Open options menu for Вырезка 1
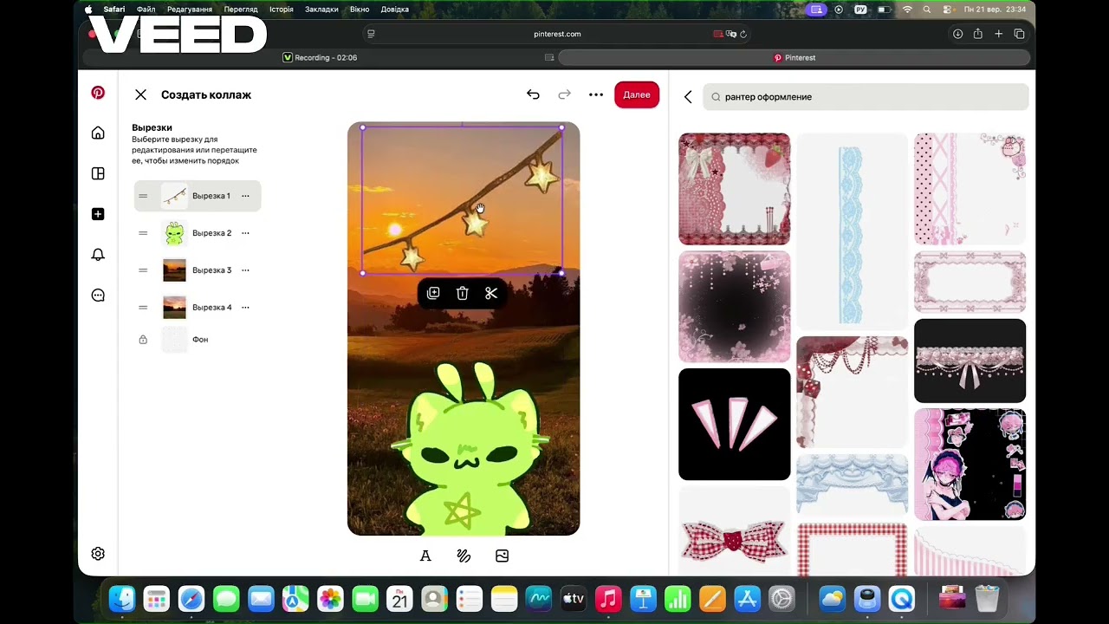Viewport: 1109px width, 624px height. coord(245,196)
